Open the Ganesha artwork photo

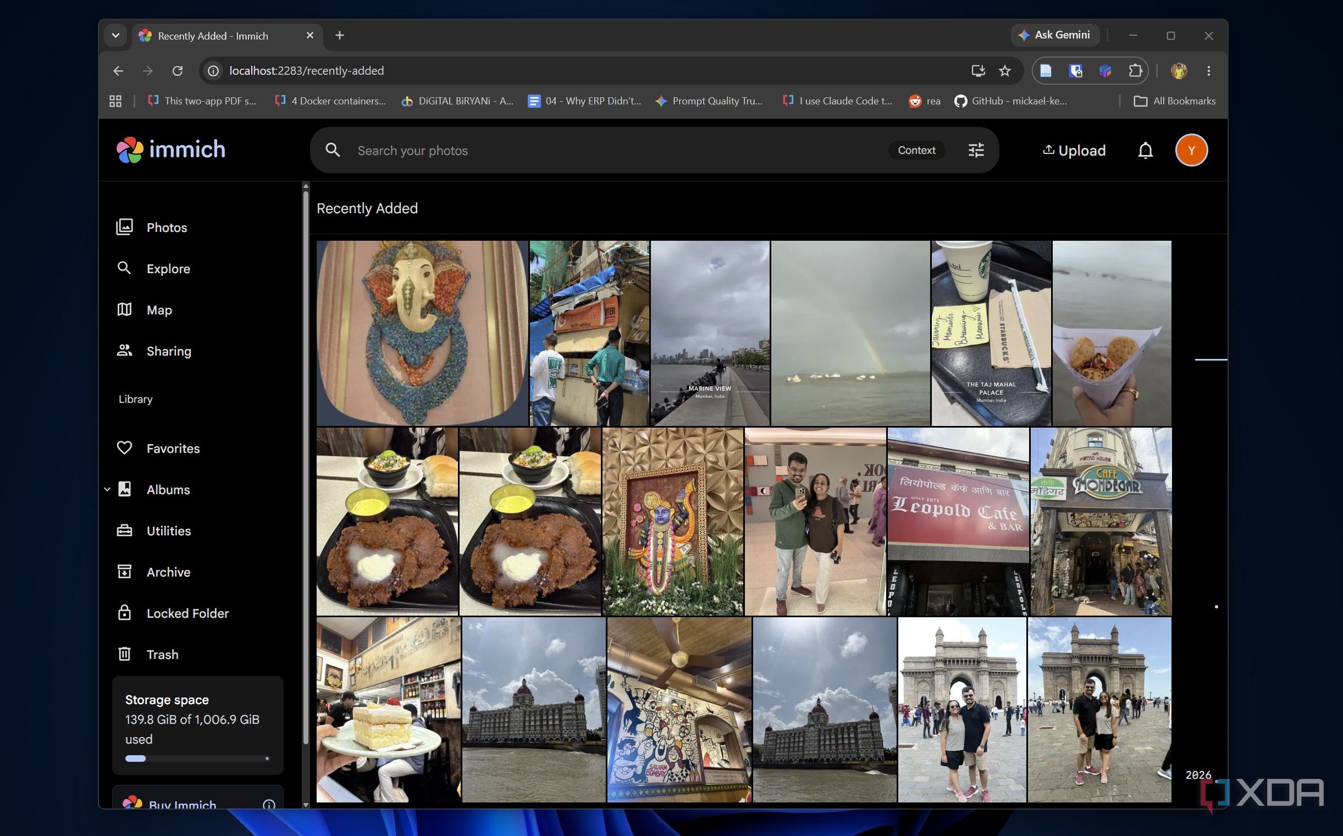pyautogui.click(x=422, y=333)
